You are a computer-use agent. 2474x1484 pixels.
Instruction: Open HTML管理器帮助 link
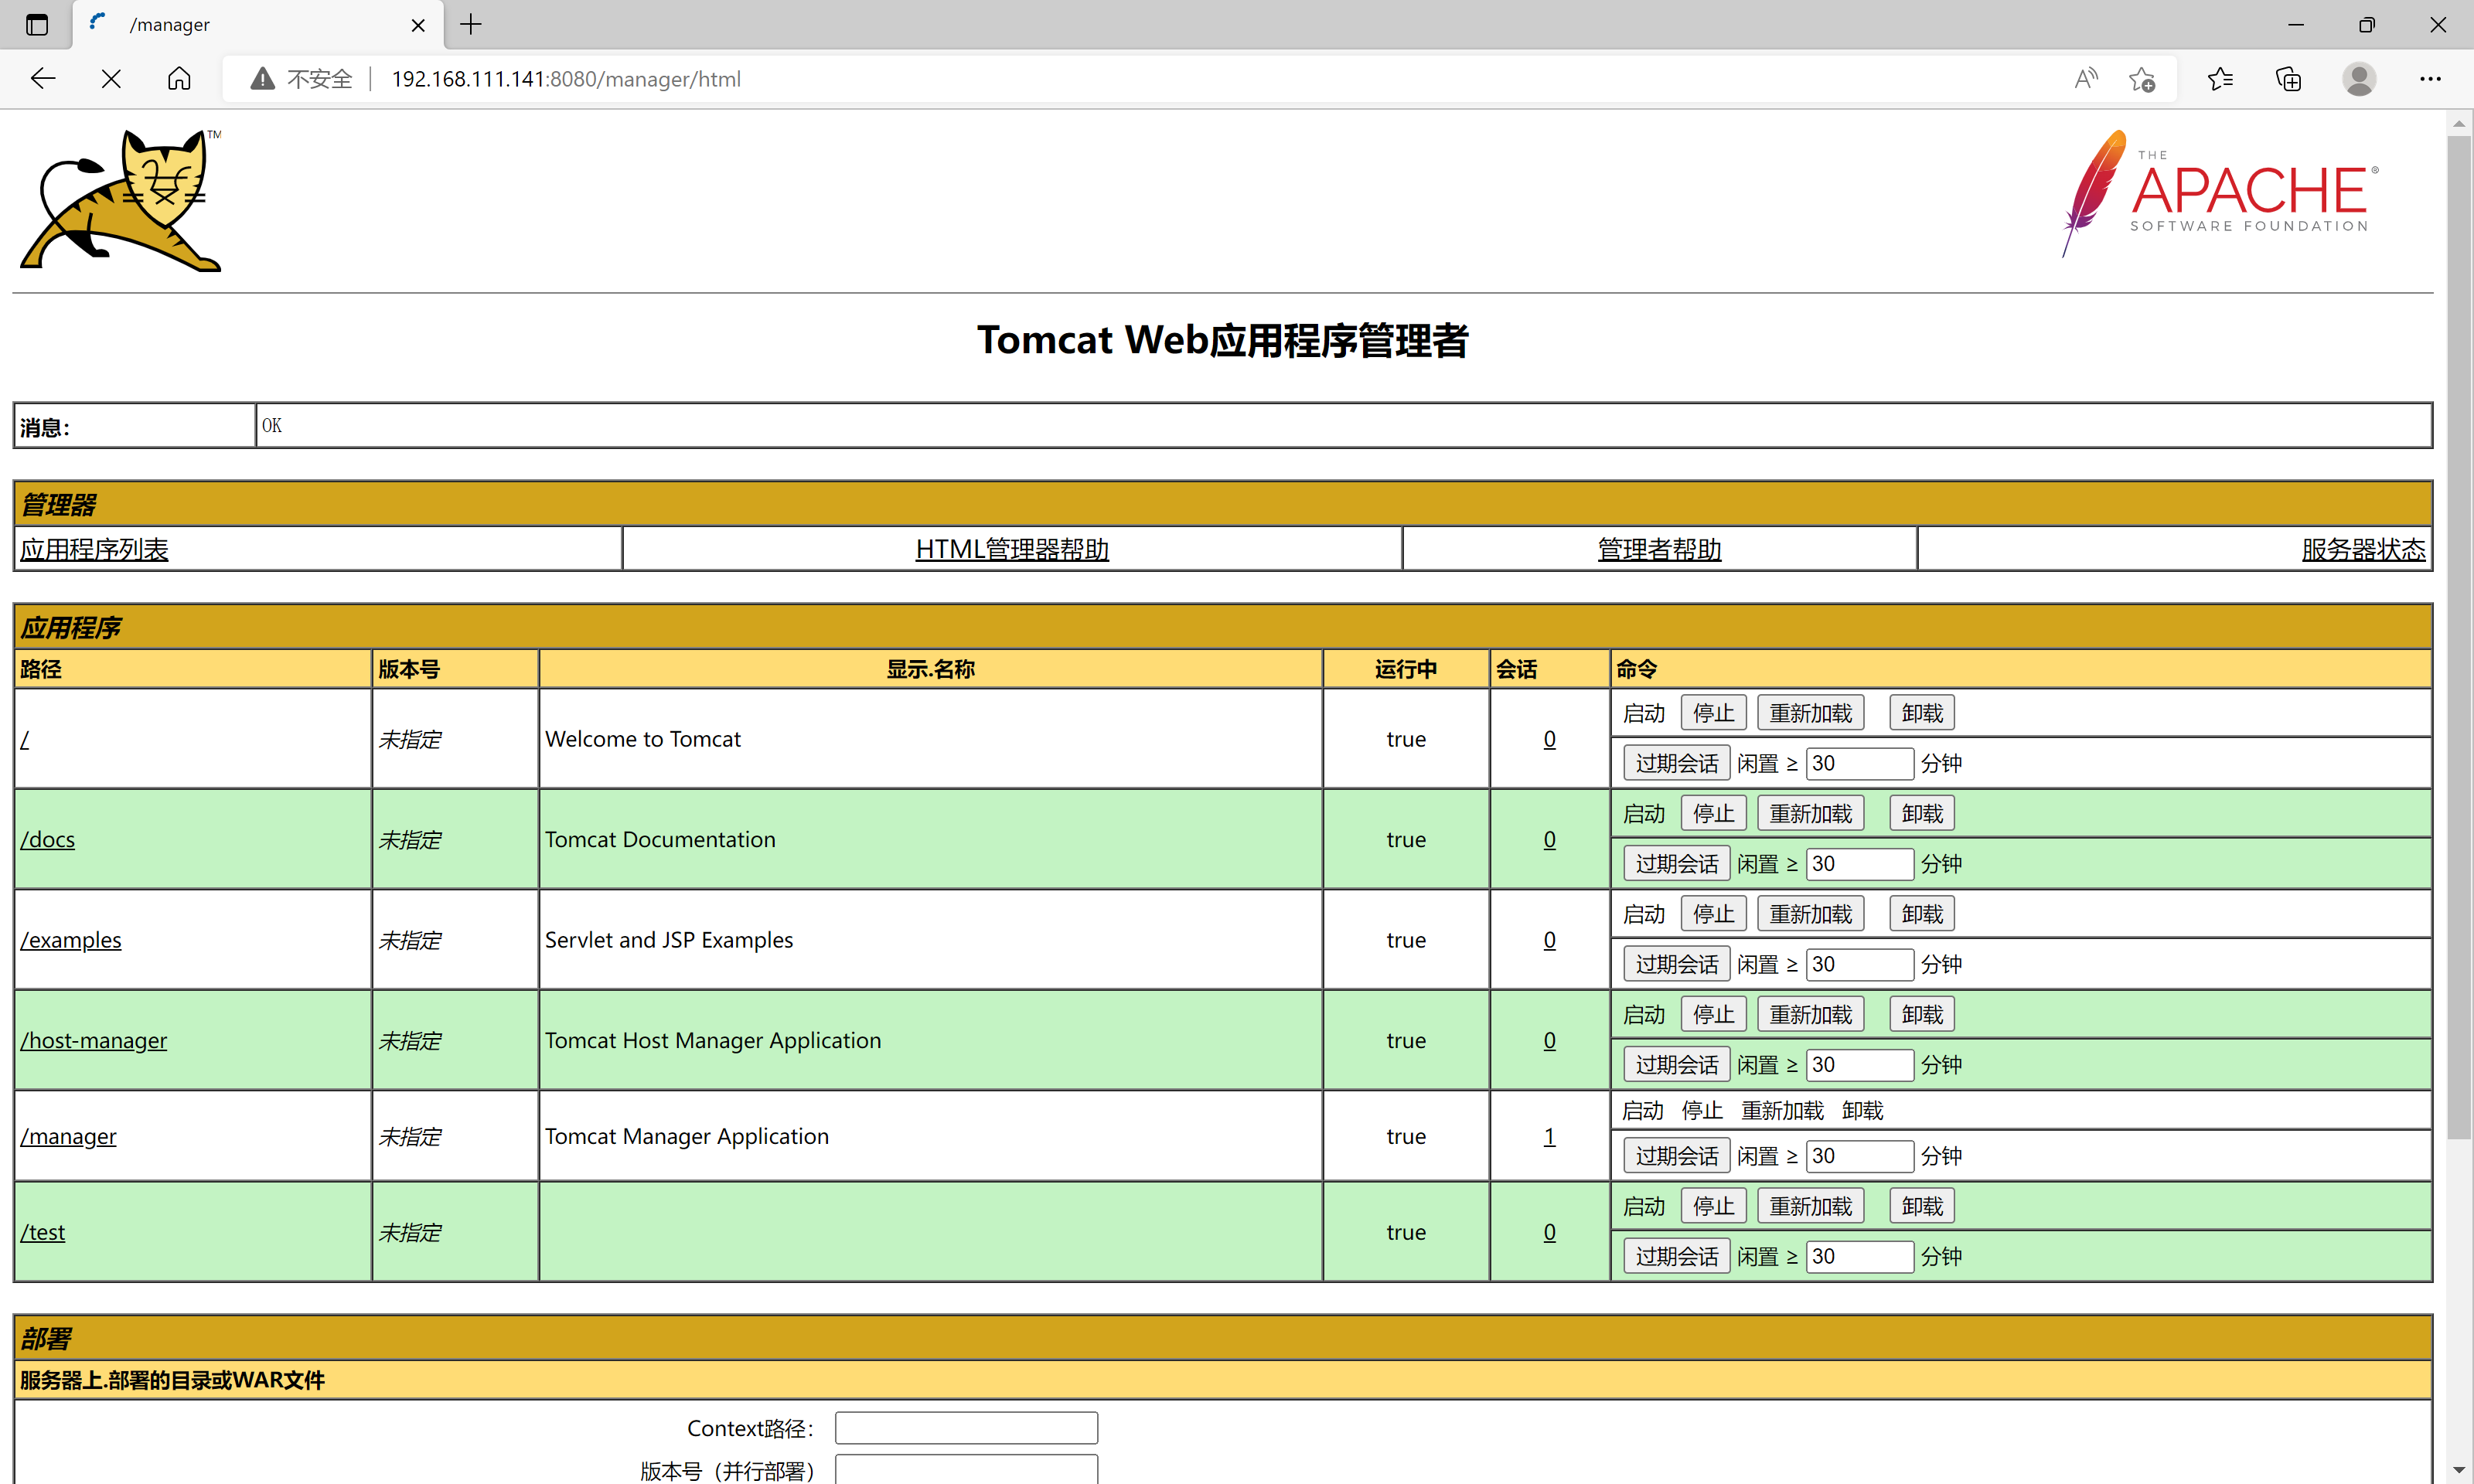click(1012, 549)
